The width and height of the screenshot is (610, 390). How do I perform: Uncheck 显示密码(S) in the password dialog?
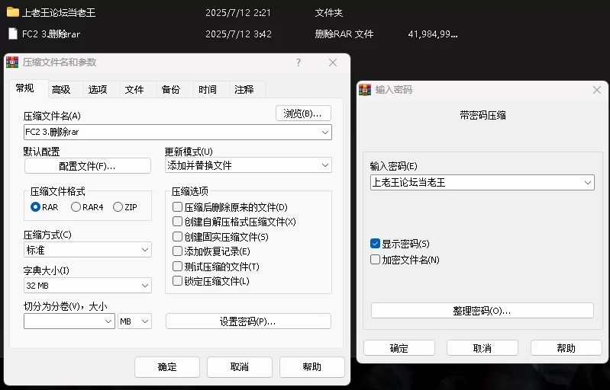pos(375,244)
